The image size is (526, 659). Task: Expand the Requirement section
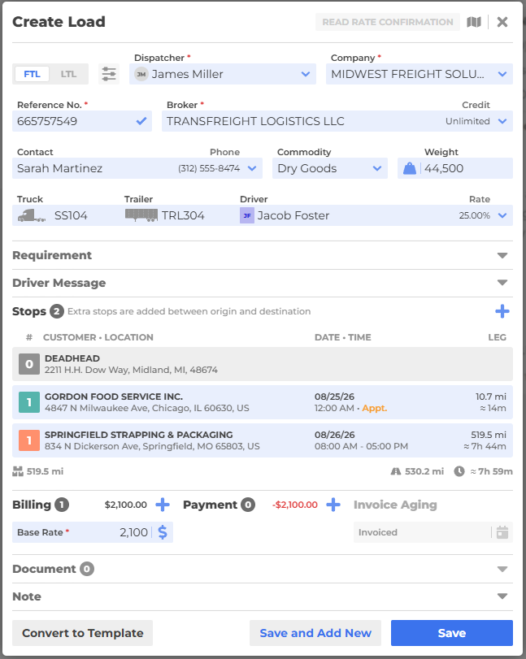click(263, 255)
